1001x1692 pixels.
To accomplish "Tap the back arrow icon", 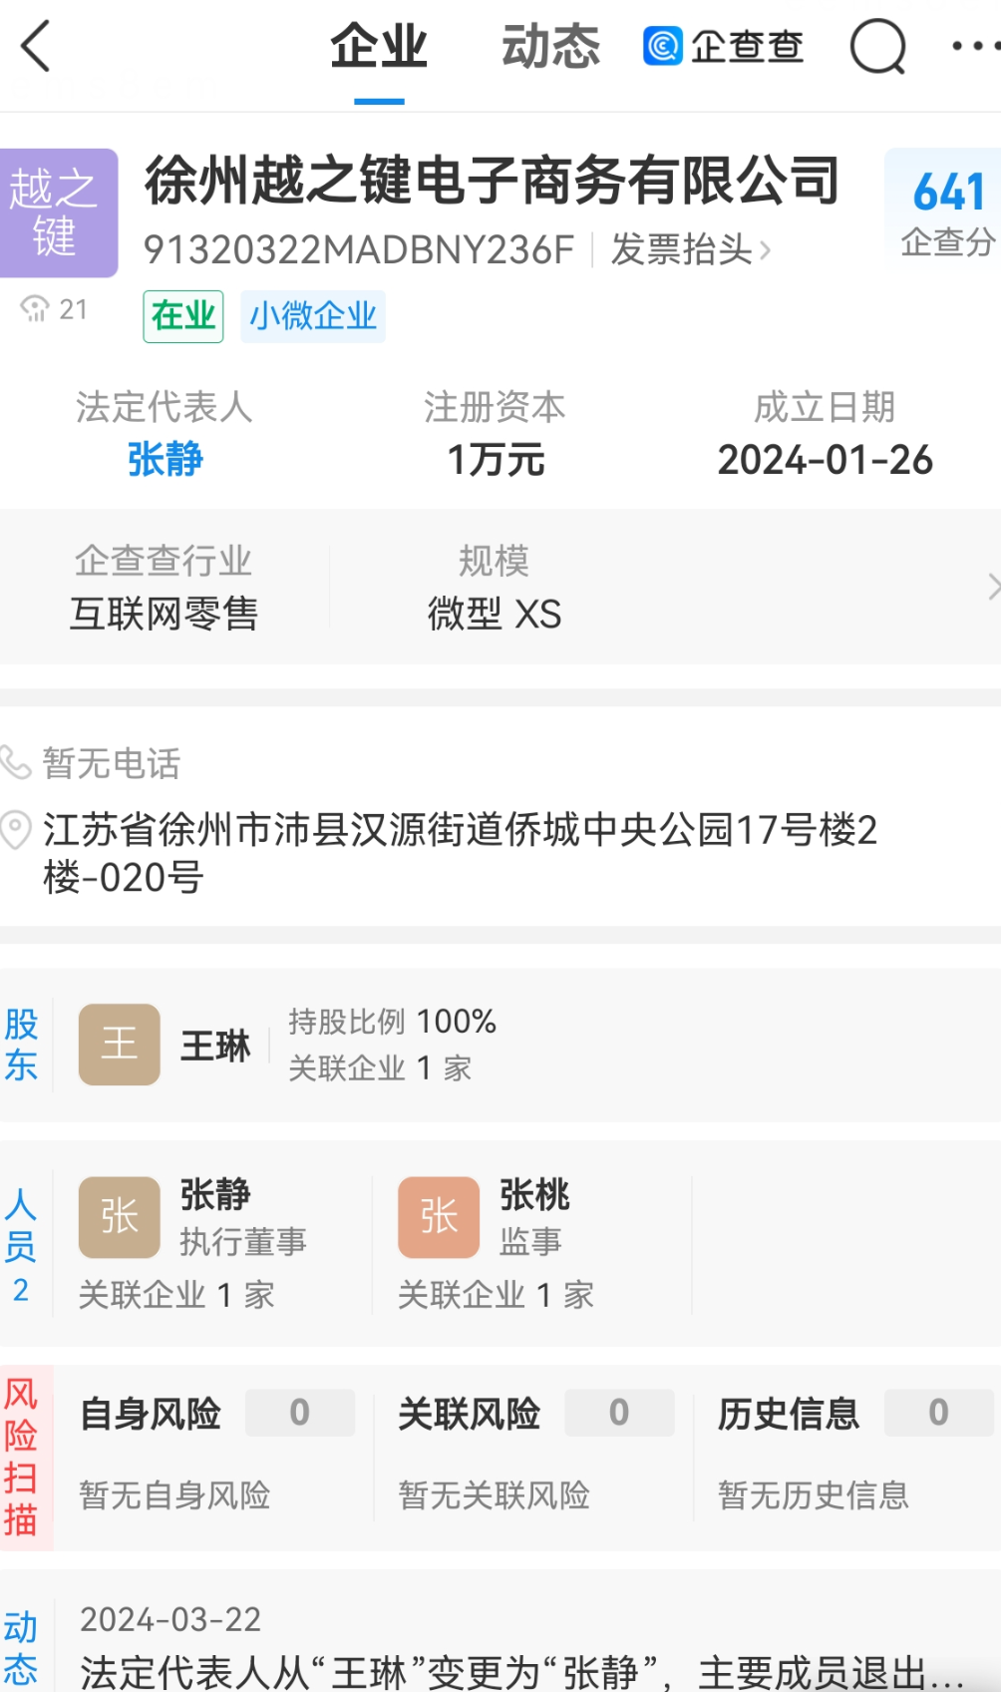I will click(36, 46).
